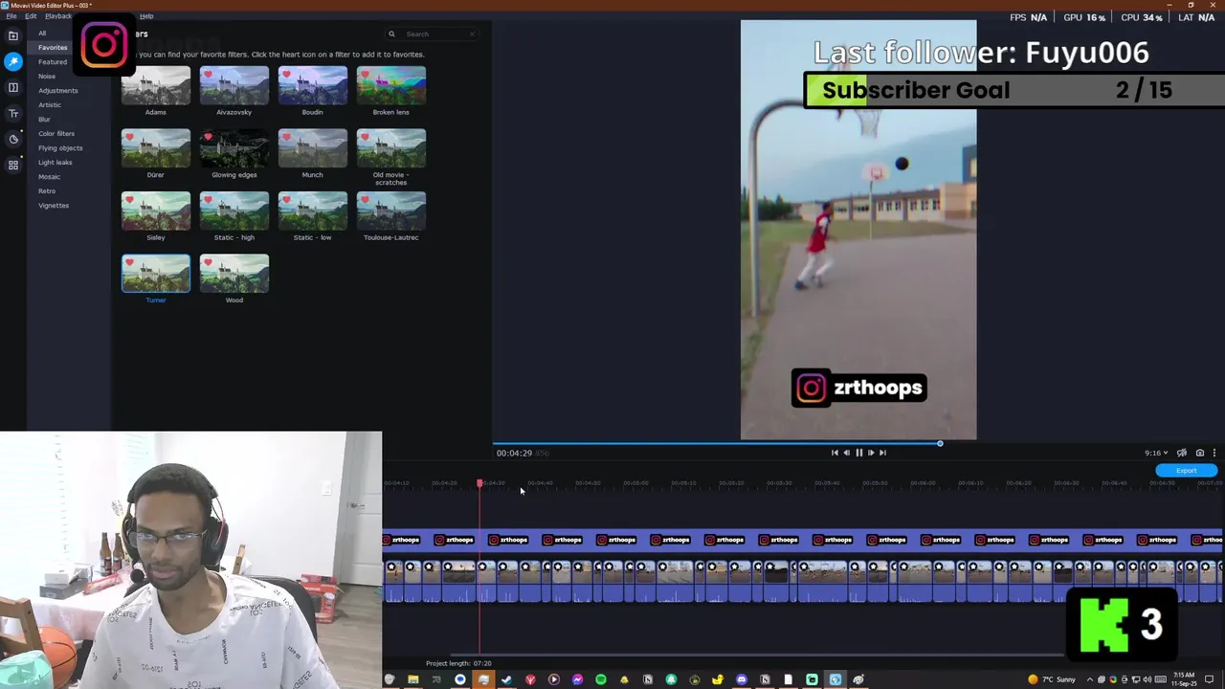This screenshot has height=689, width=1225.
Task: Select the Artistic category
Action: pyautogui.click(x=50, y=105)
